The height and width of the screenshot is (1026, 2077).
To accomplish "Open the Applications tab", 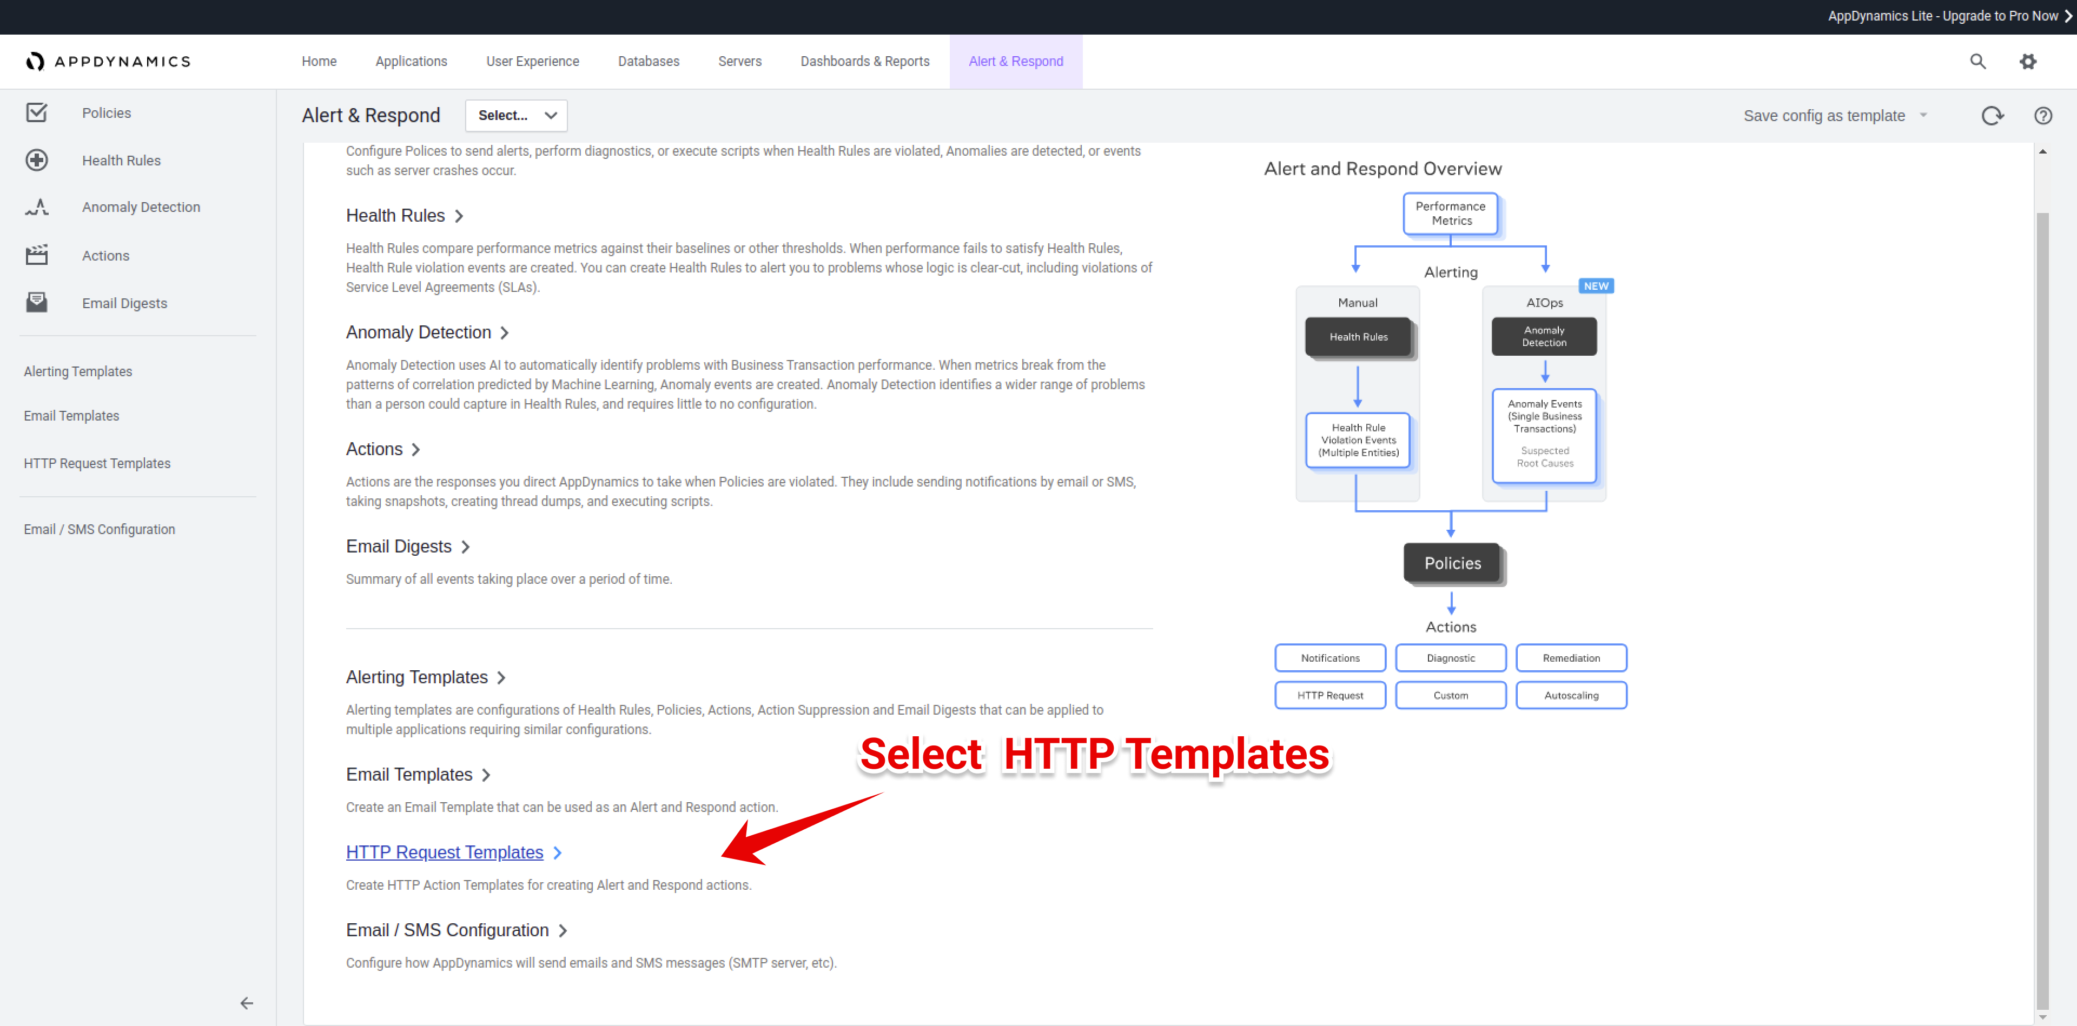I will tap(411, 61).
